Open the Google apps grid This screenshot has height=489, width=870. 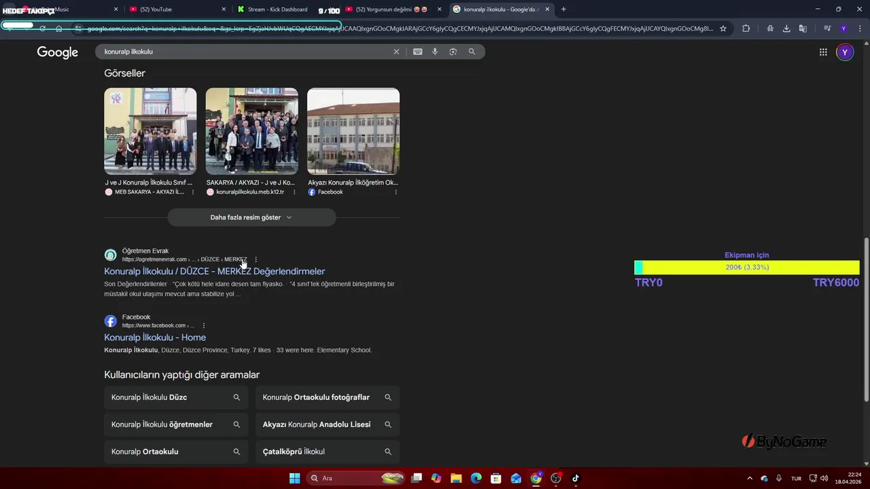pyautogui.click(x=823, y=52)
